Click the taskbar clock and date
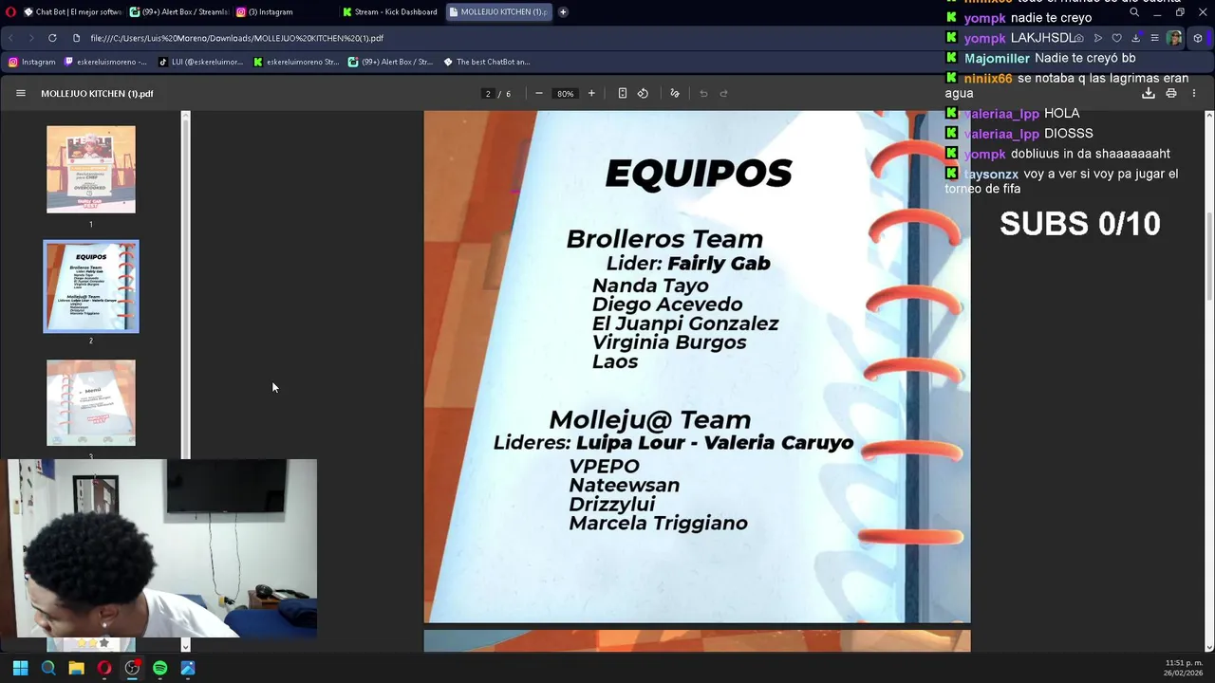Viewport: 1215px width, 683px height. tap(1184, 668)
